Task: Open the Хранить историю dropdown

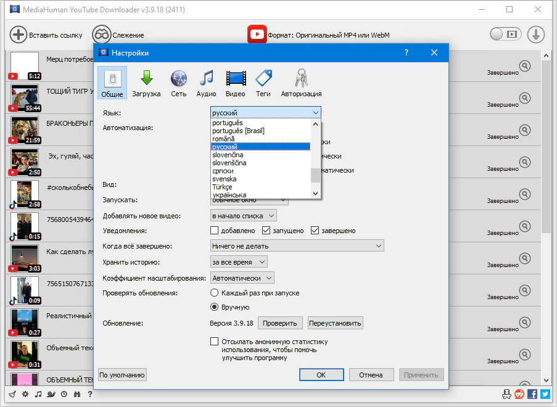Action: point(239,262)
